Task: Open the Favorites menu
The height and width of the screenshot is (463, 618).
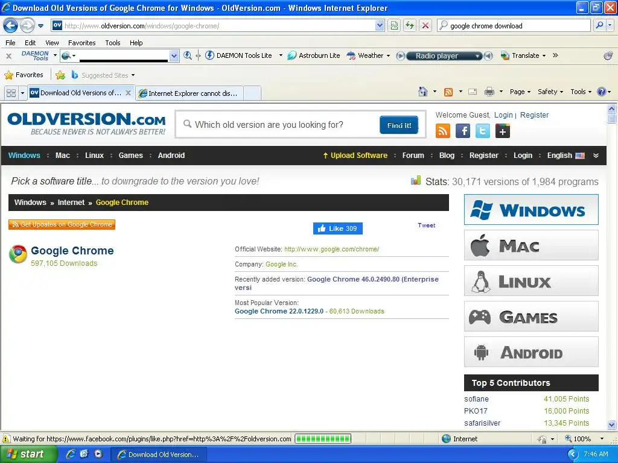Action: 81,43
